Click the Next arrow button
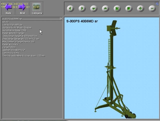Viewport: 160px width, 121px height. (x=22, y=8)
